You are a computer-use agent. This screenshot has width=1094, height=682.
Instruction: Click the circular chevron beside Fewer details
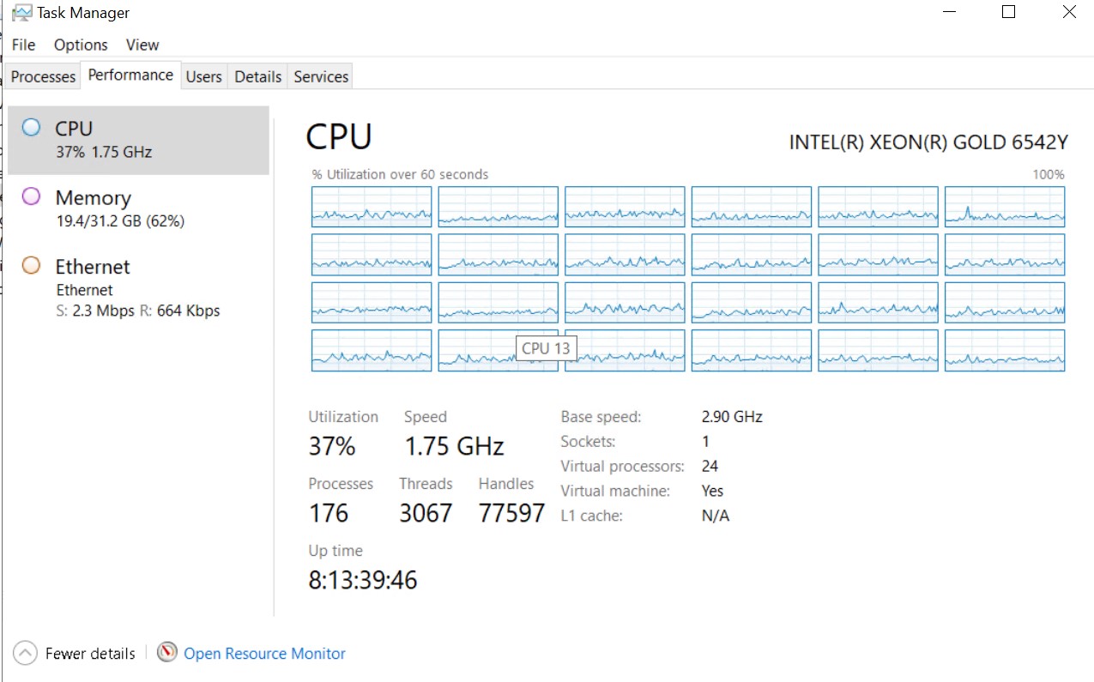pyautogui.click(x=25, y=653)
